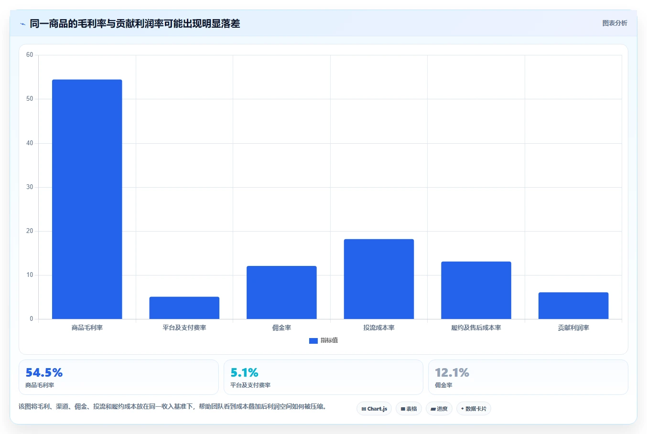This screenshot has height=434, width=647.
Task: Select the 履约及售后成本率 bar
Action: 476,290
